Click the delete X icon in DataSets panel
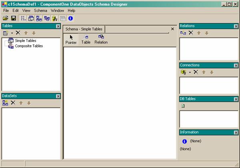Image resolution: width=240 pixels, height=168 pixels. click(x=13, y=103)
